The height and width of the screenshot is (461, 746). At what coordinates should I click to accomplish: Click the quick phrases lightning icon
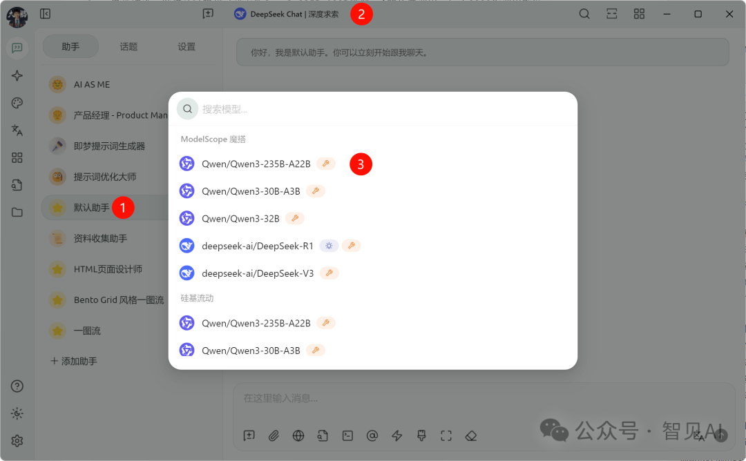click(396, 435)
